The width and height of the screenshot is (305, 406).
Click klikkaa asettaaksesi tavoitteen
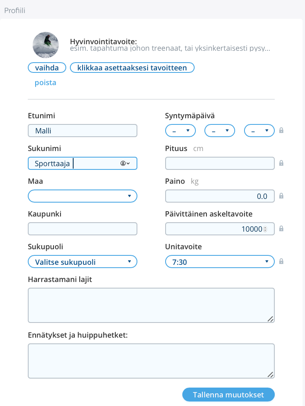[132, 67]
